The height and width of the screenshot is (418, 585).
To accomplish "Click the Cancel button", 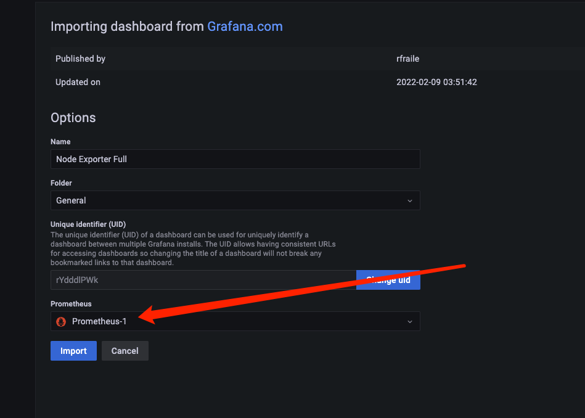I will pyautogui.click(x=125, y=351).
